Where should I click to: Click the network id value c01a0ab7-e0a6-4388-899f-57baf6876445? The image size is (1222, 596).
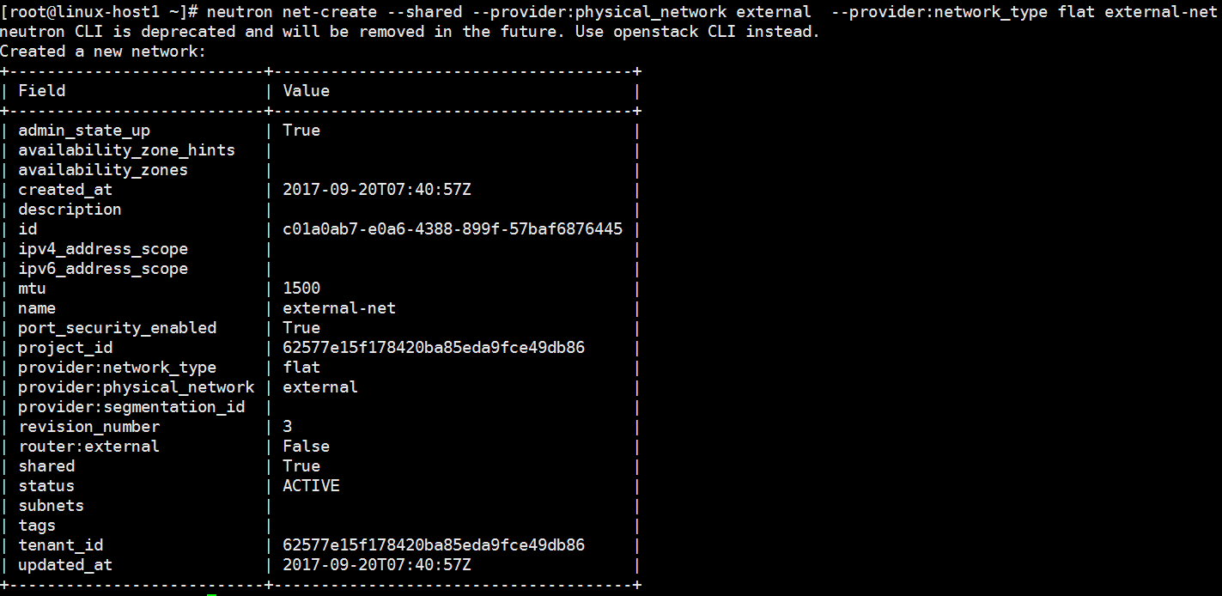pos(453,229)
